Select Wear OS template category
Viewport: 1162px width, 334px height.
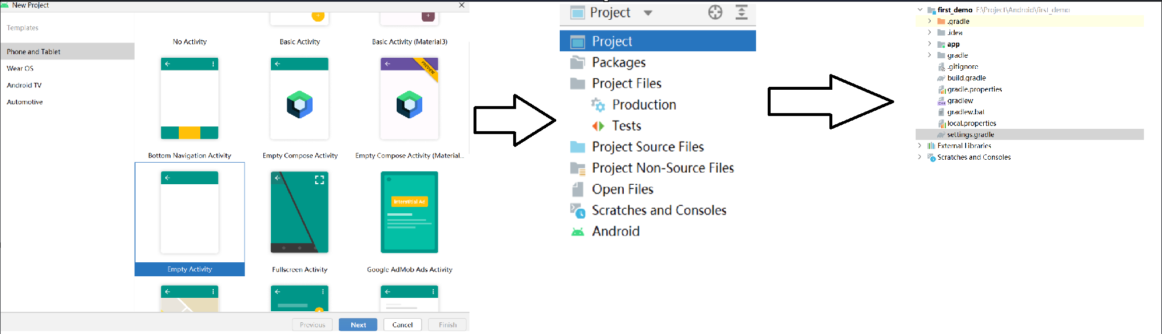(x=20, y=68)
